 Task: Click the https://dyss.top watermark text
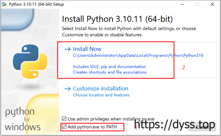[x=175, y=125]
